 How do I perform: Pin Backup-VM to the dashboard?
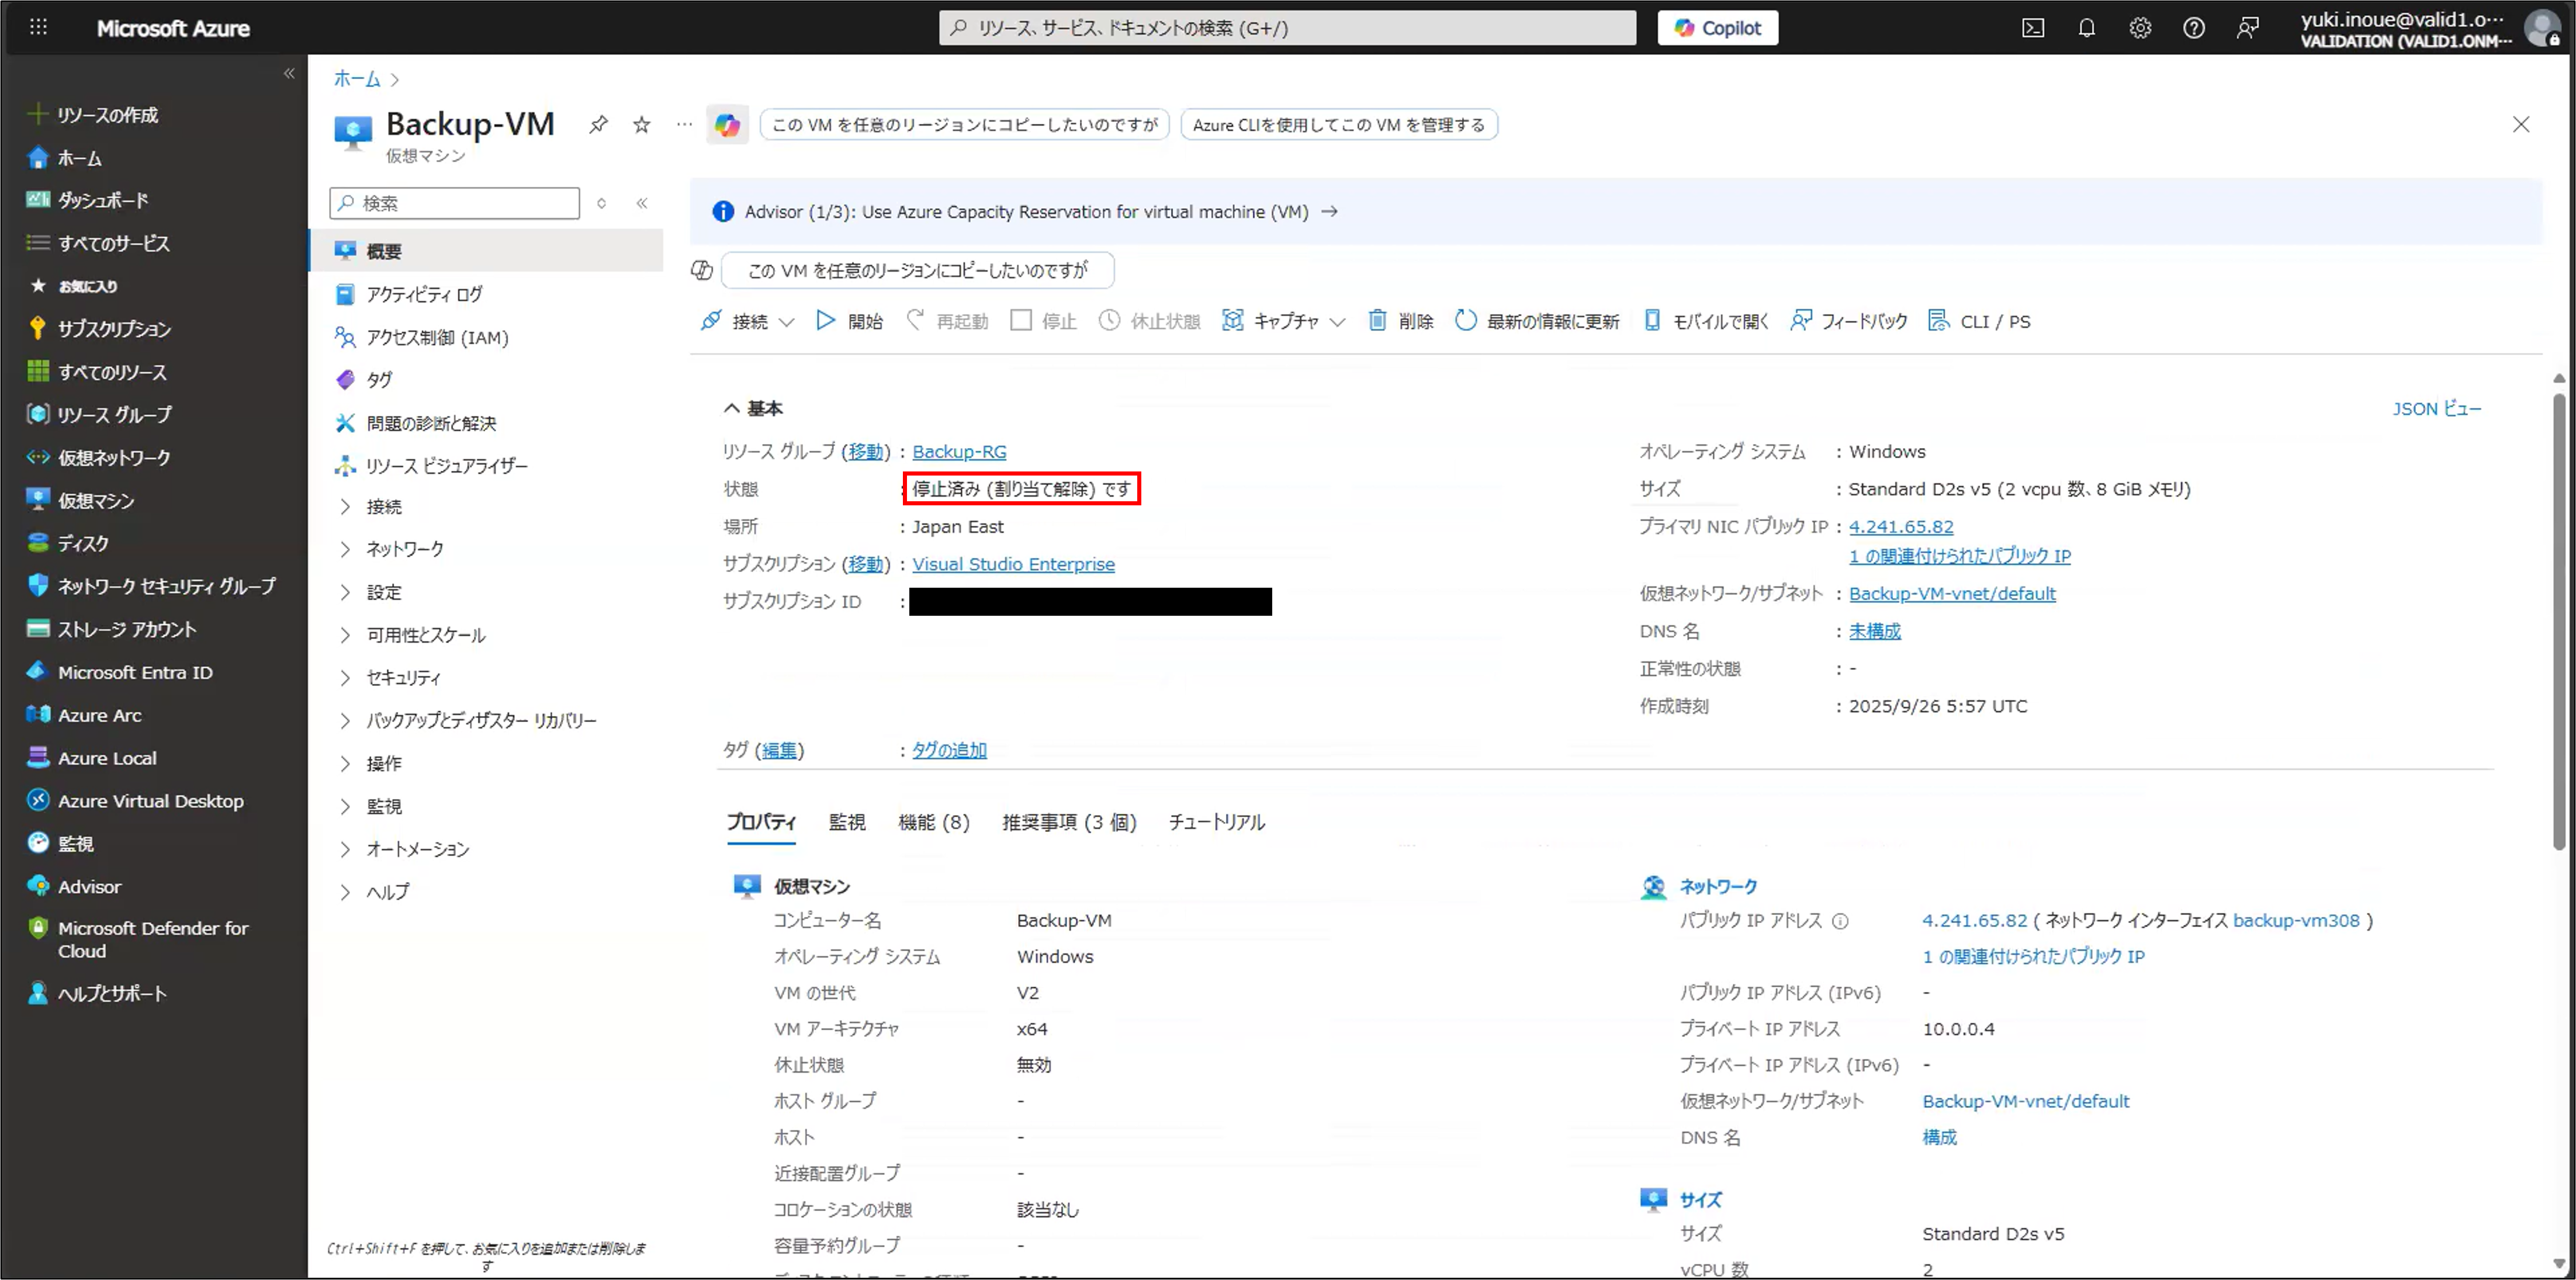pos(598,125)
